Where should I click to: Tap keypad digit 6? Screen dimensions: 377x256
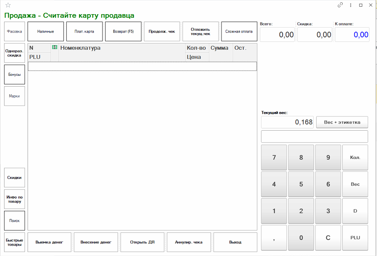(328, 184)
